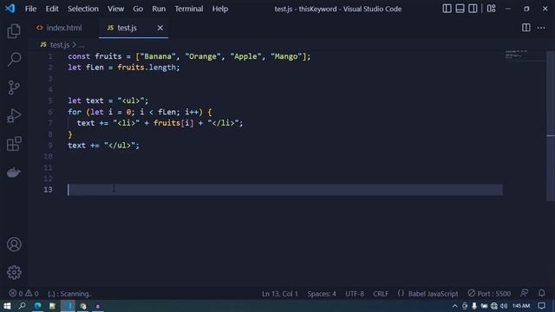Open the Run and Debug view
This screenshot has height=312, width=555.
pos(14,115)
